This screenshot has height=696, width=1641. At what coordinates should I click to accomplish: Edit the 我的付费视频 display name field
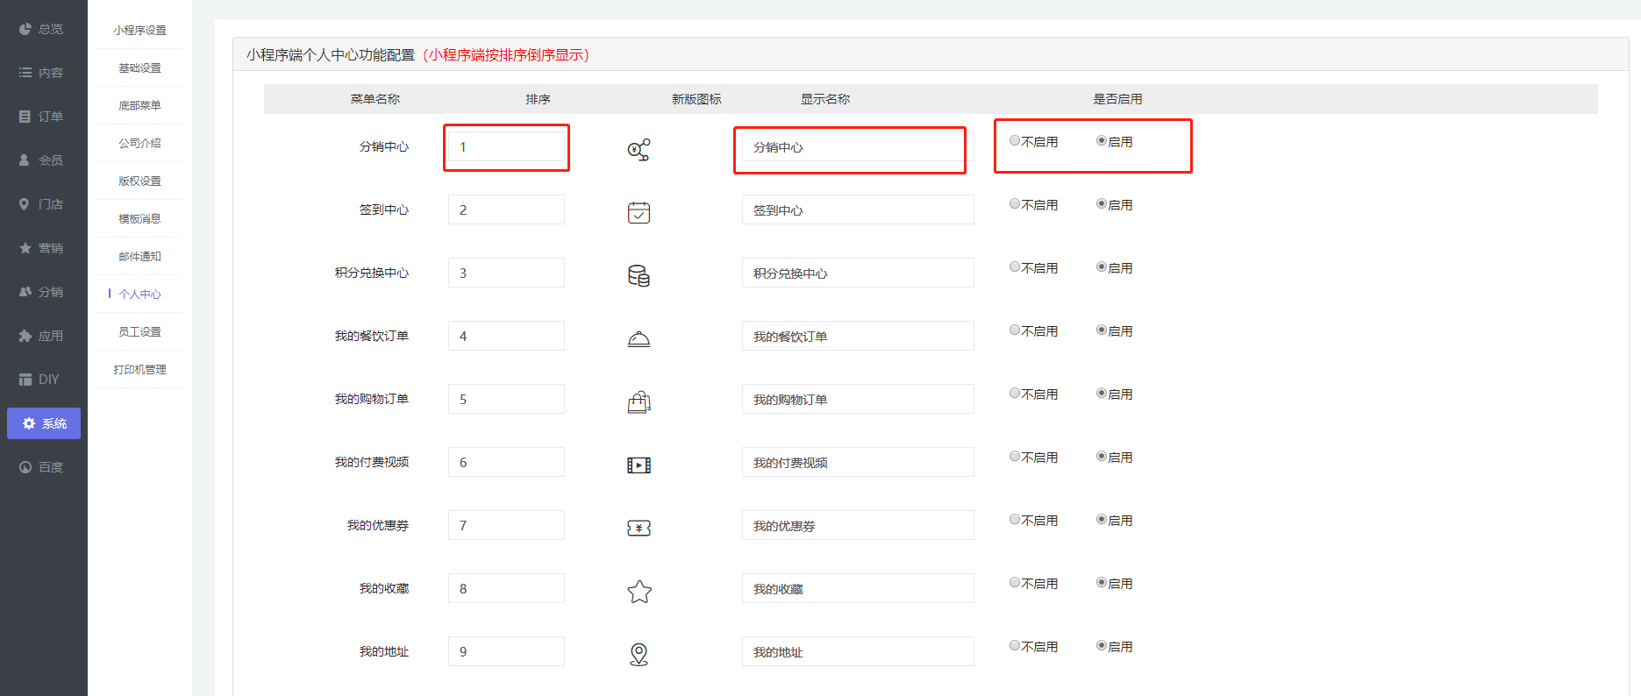click(858, 462)
